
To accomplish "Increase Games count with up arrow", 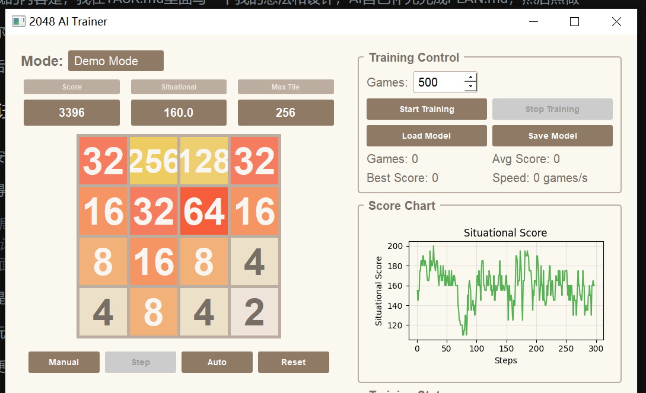I will (x=470, y=78).
